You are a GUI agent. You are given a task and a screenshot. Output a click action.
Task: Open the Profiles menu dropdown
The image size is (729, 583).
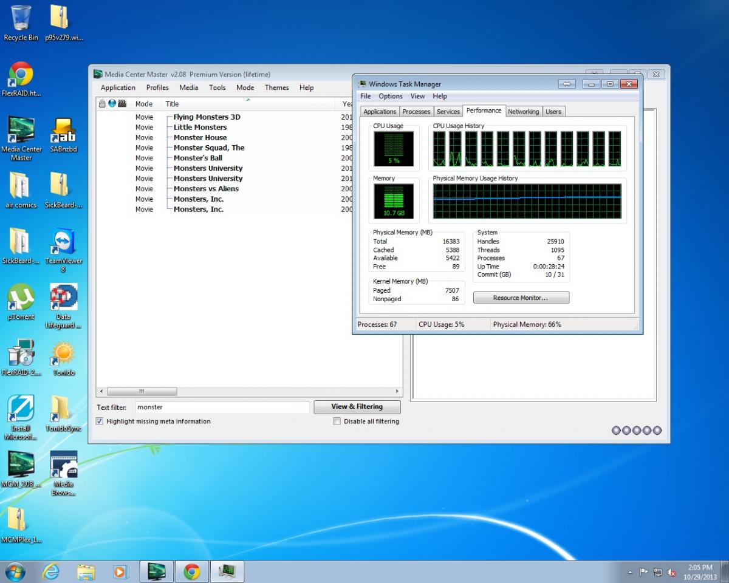[157, 87]
